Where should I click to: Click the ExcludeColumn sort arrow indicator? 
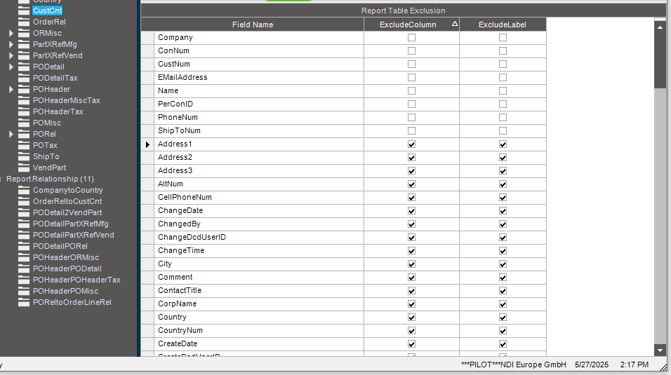(x=454, y=24)
